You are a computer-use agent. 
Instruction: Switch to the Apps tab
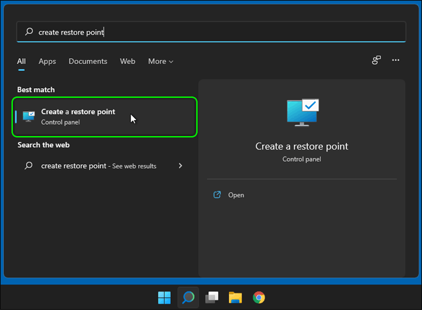[x=47, y=61]
